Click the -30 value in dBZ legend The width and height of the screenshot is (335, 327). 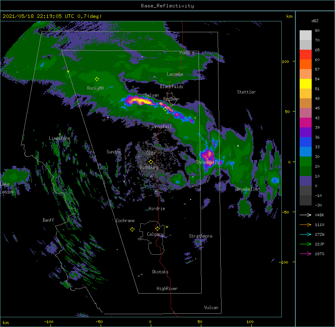(x=318, y=205)
